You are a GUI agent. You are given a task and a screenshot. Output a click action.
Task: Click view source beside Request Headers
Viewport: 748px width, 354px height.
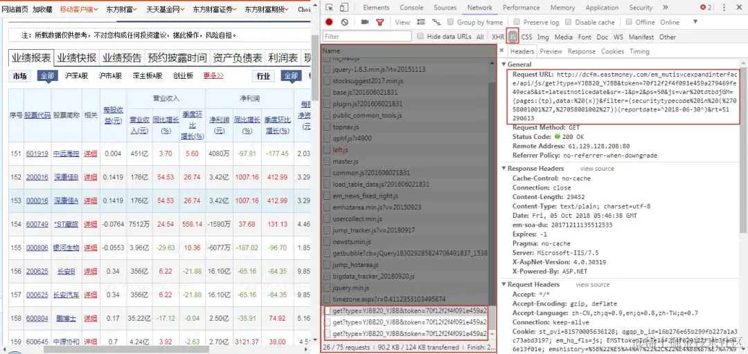tap(592, 284)
